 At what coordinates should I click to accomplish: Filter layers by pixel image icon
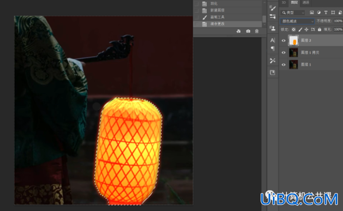click(x=312, y=13)
